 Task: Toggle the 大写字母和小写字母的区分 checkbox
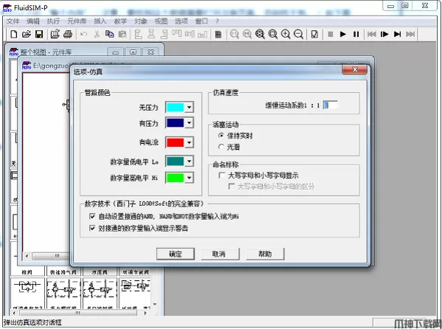(x=231, y=187)
